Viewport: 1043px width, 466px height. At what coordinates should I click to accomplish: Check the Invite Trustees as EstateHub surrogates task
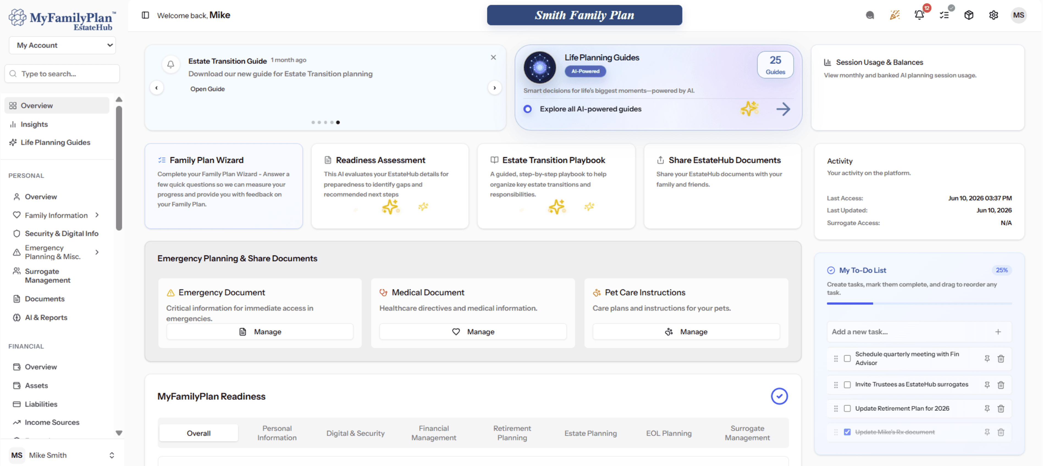pos(847,385)
